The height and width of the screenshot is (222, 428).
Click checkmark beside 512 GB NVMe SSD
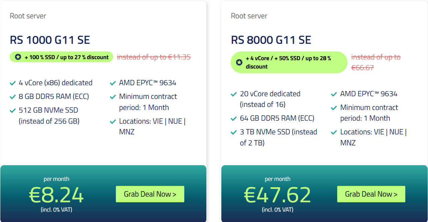(x=13, y=110)
